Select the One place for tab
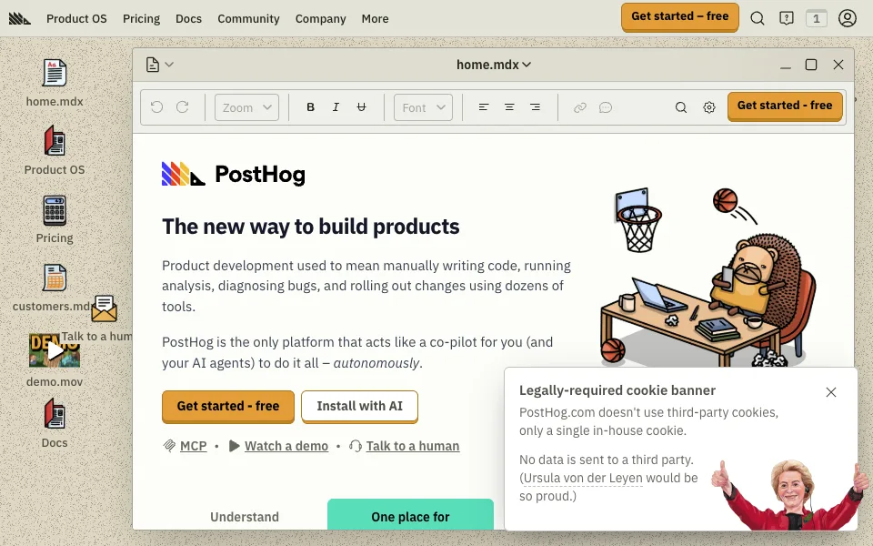This screenshot has height=546, width=873. (x=410, y=515)
